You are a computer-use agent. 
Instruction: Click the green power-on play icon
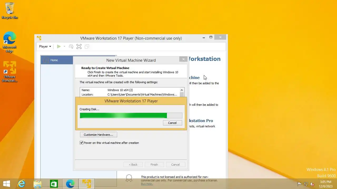point(59,46)
